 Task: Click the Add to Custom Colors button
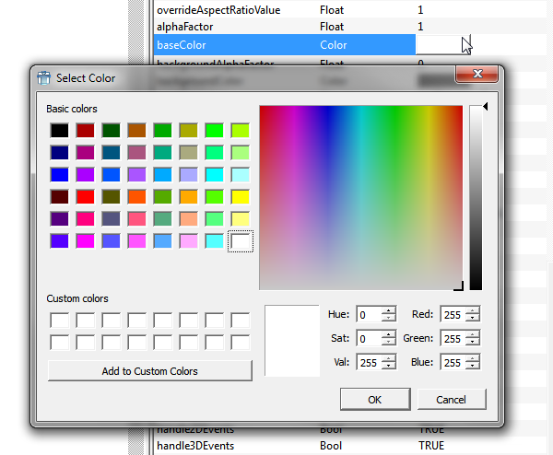click(x=149, y=371)
